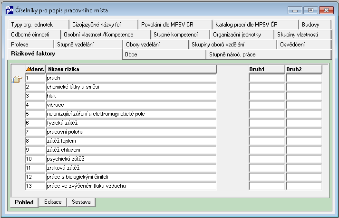Screen dimensions: 339x218
Task: Switch to the Editace bottom tab
Action: coord(53,202)
